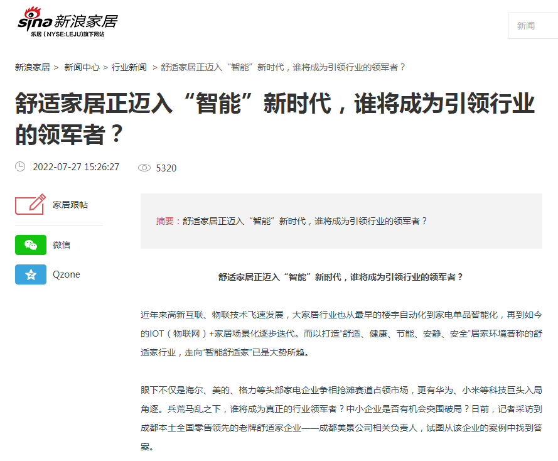Click the 新闻 search input box
The height and width of the screenshot is (461, 558).
click(x=533, y=25)
